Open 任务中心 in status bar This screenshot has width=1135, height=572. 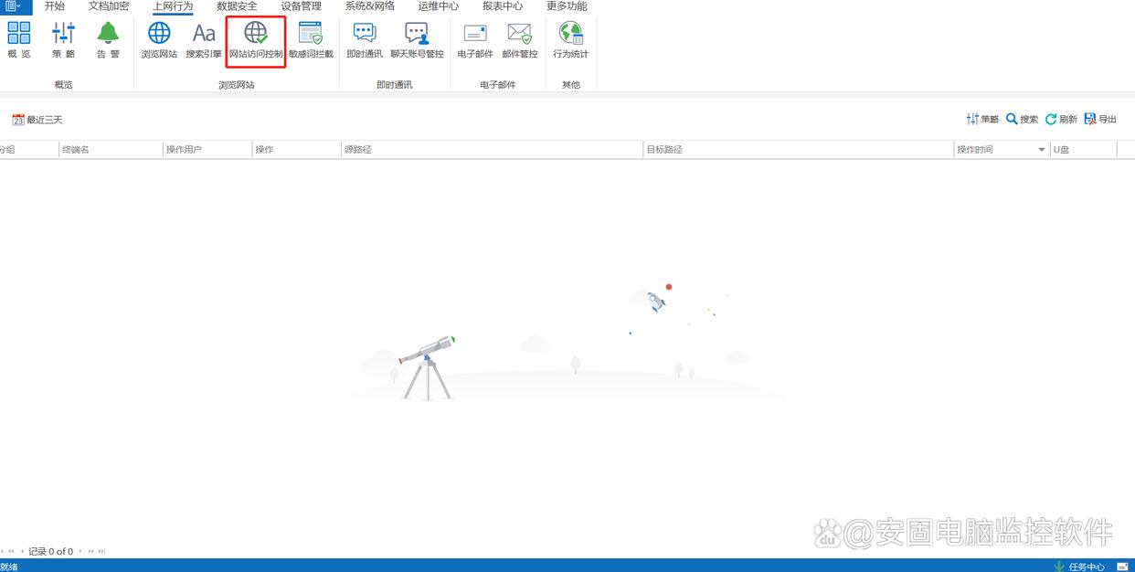point(1087,567)
